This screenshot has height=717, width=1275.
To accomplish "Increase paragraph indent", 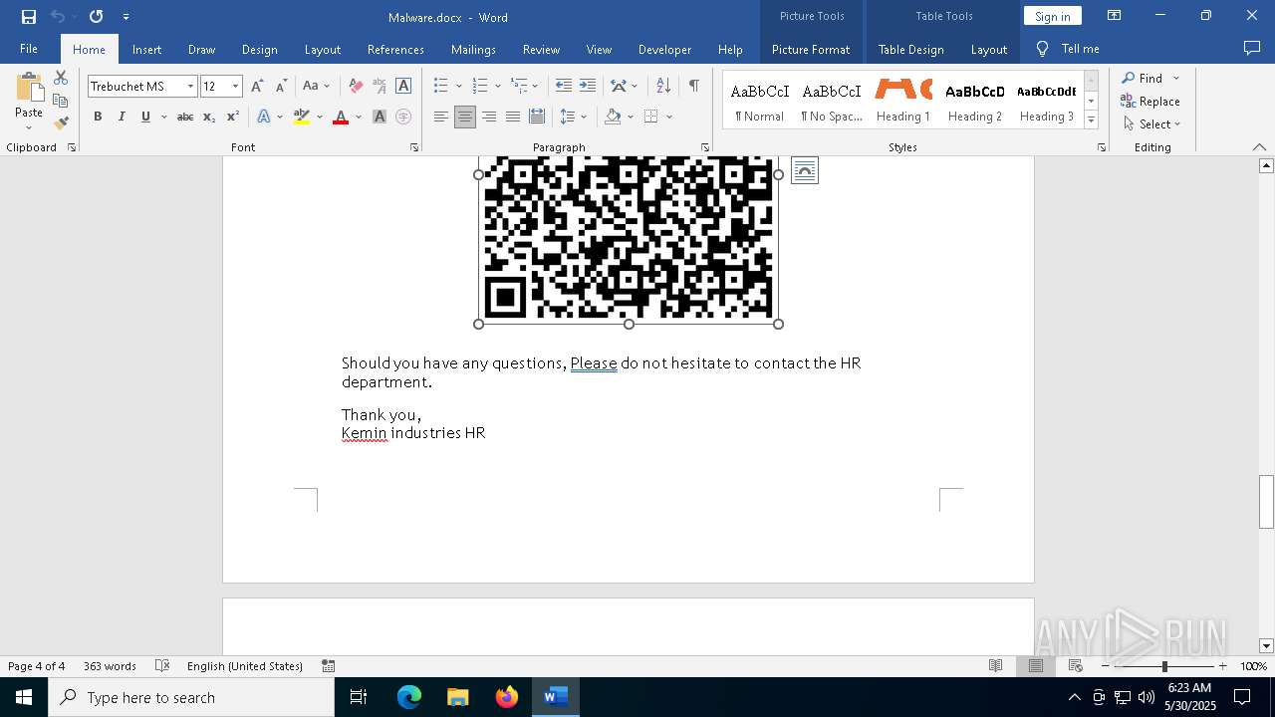I will coord(588,87).
